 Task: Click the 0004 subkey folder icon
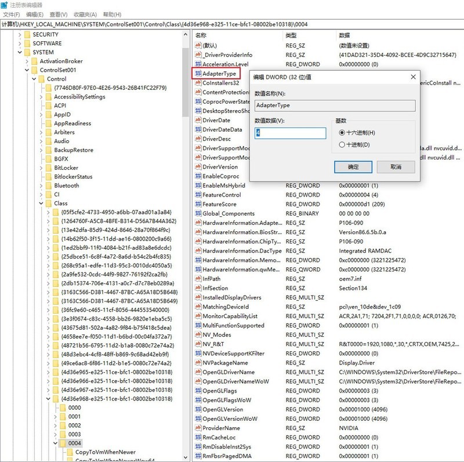(x=61, y=443)
